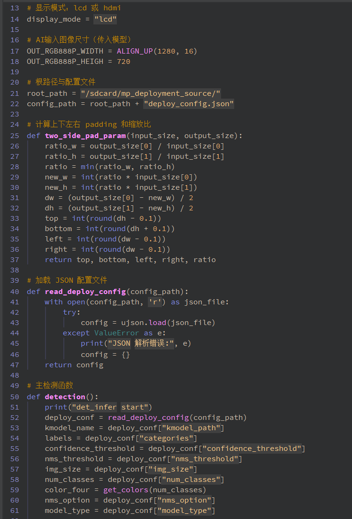Image resolution: width=352 pixels, height=519 pixels.
Task: Click line number 14 in the gutter
Action: (15, 19)
